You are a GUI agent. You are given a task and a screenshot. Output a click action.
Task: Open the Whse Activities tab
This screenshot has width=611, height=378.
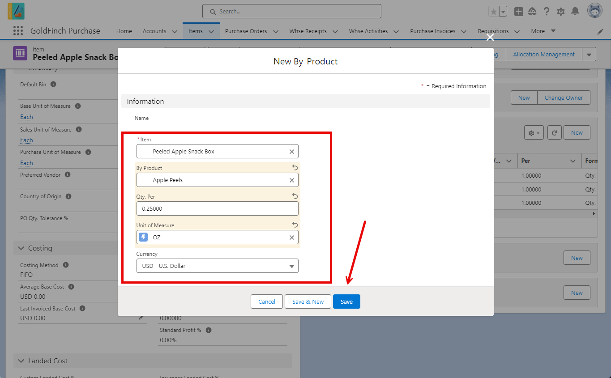point(368,31)
